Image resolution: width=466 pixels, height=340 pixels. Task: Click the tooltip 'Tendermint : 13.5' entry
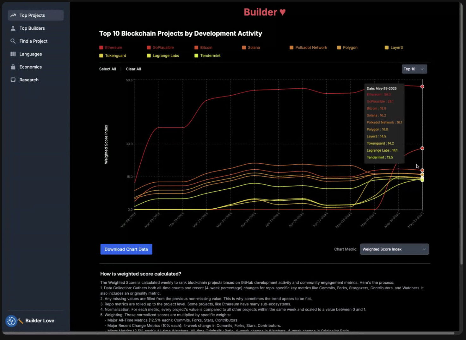380,157
